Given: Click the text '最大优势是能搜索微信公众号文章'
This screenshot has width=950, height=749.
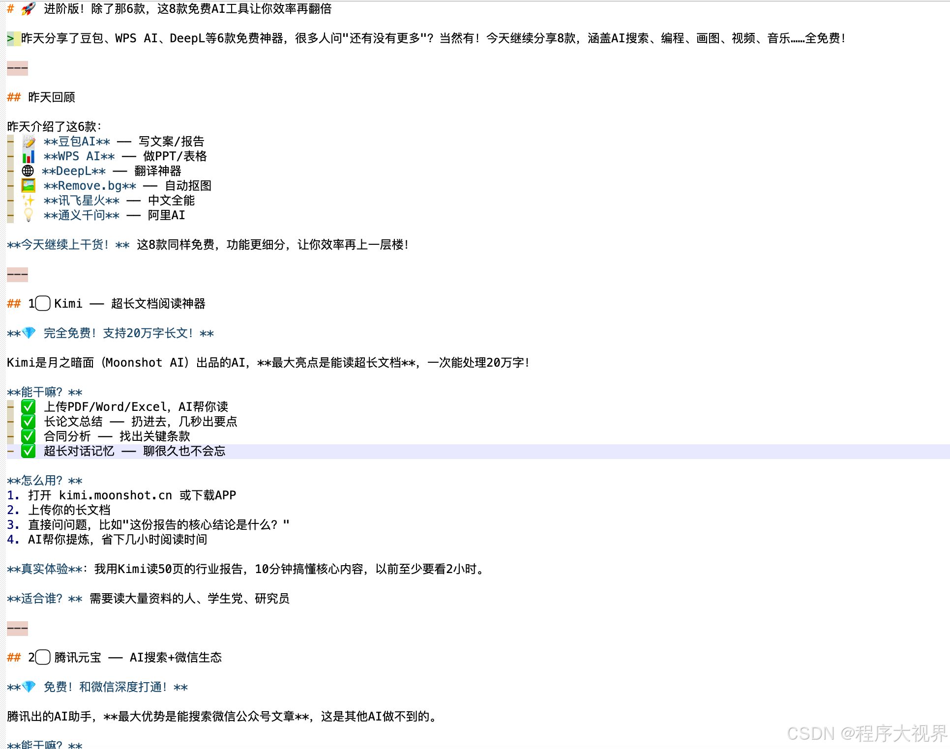Looking at the screenshot, I should [x=207, y=717].
